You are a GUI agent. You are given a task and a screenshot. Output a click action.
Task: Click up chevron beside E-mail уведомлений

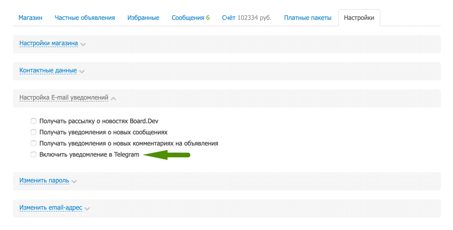(113, 99)
